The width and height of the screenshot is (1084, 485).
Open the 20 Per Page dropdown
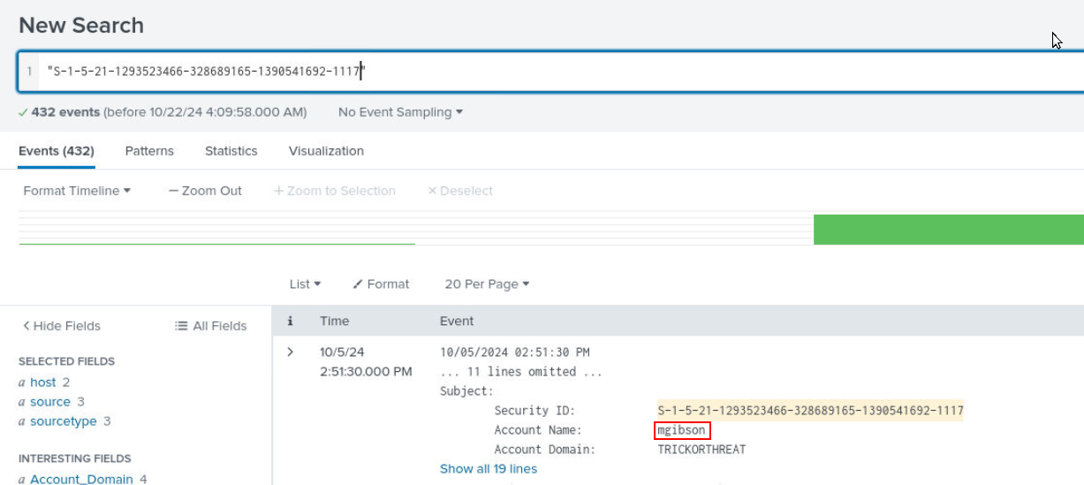[x=487, y=284]
